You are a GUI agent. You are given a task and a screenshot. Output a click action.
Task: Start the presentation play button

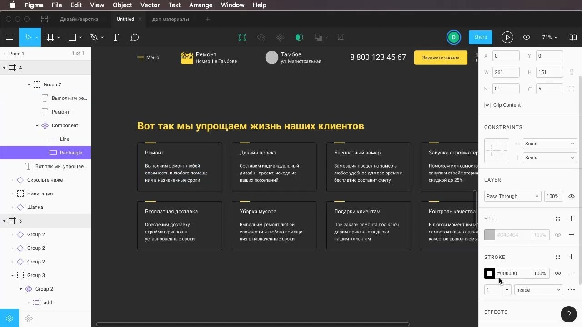(507, 37)
